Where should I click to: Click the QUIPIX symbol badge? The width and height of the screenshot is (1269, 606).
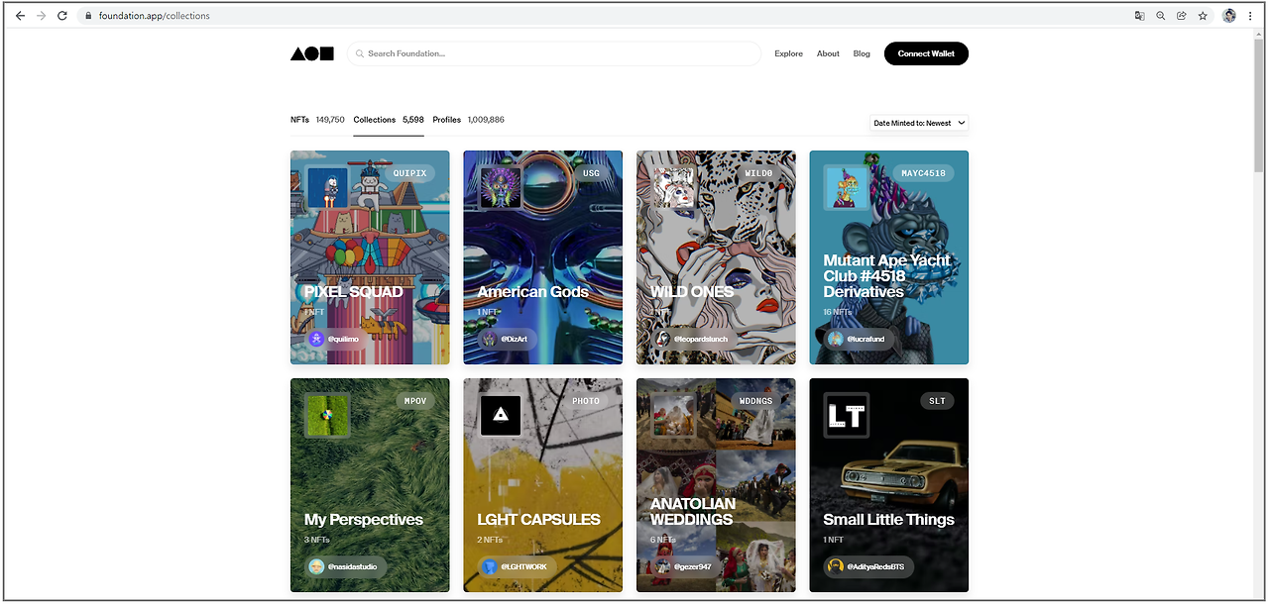[x=409, y=173]
